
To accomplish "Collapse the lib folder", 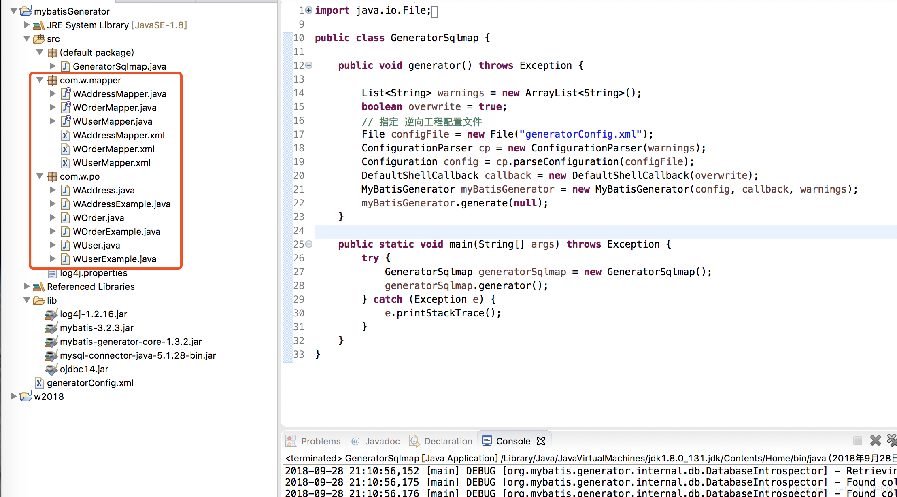I will [27, 300].
